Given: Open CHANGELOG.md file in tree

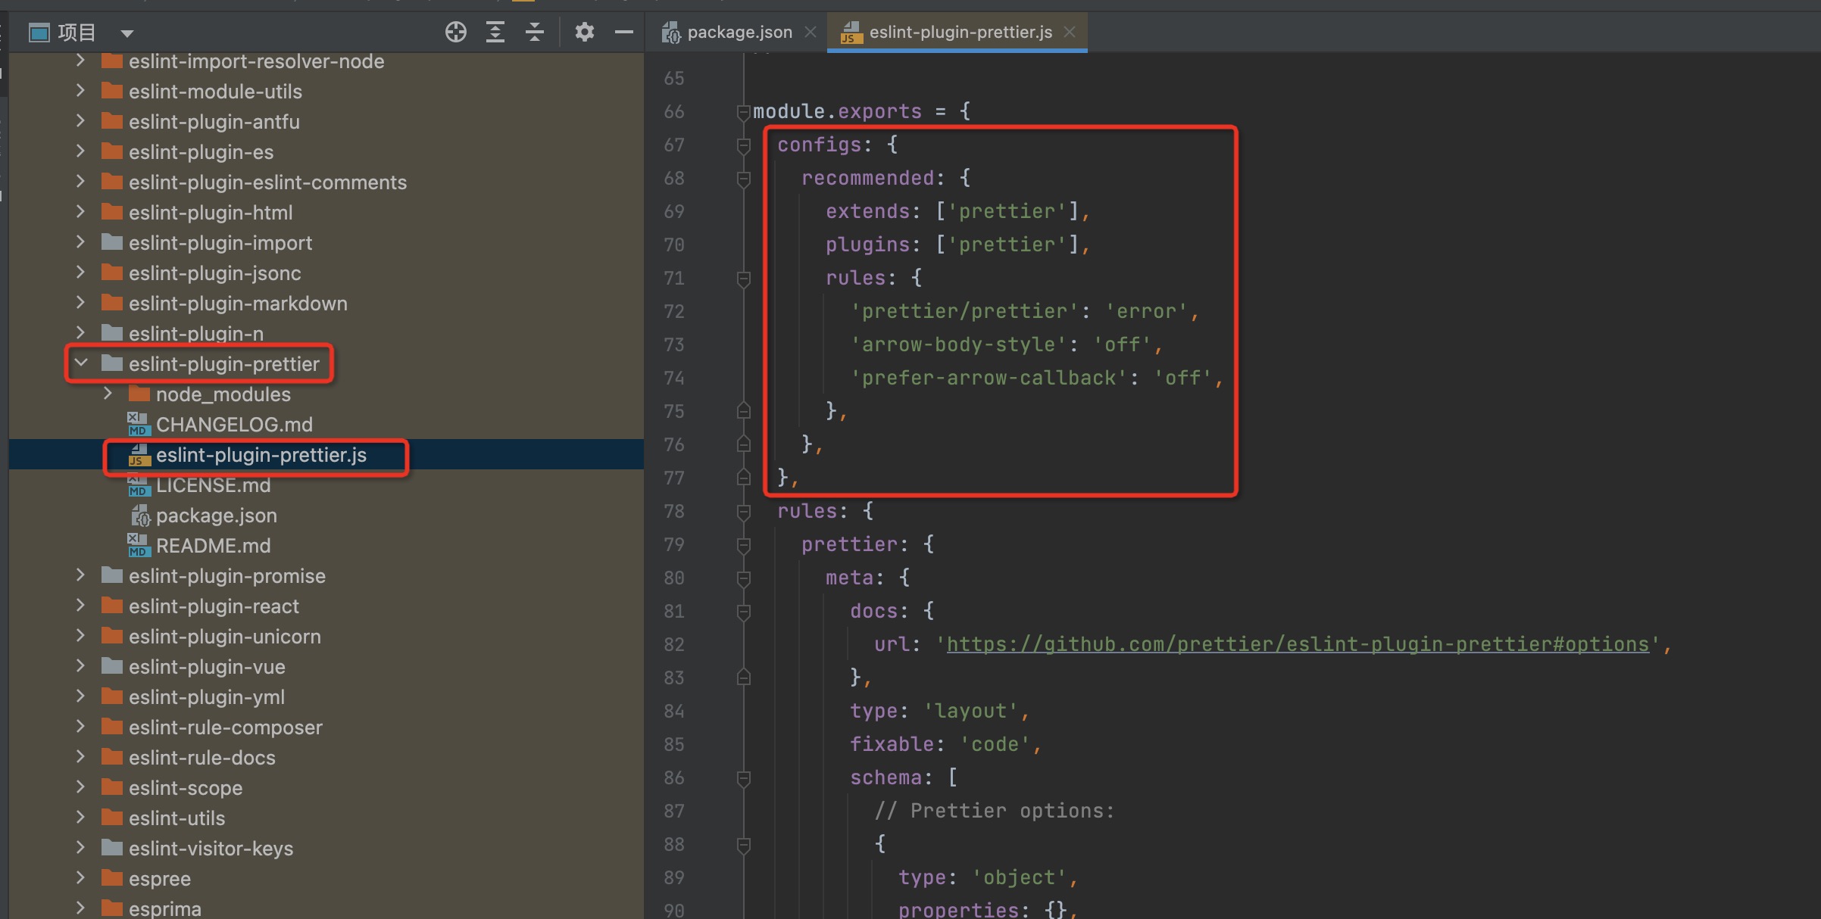Looking at the screenshot, I should 234,425.
